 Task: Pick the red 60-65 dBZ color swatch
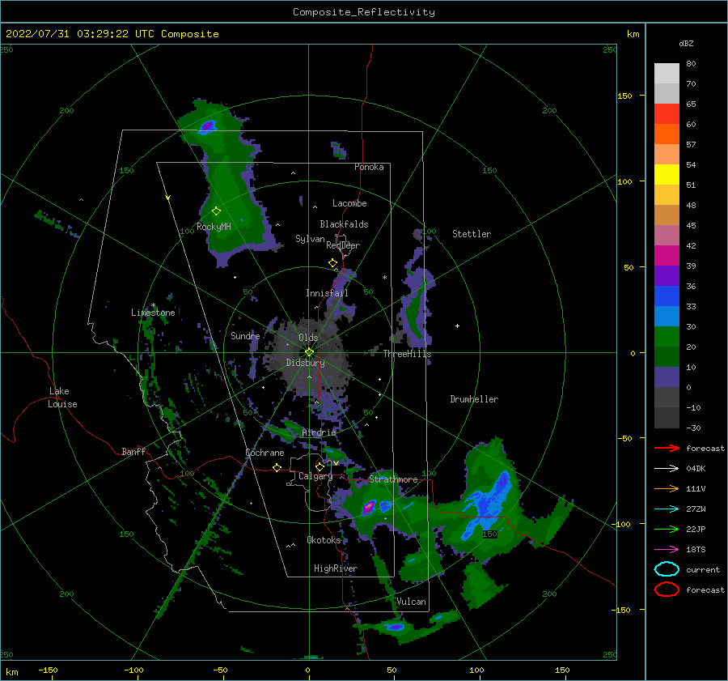(x=667, y=114)
